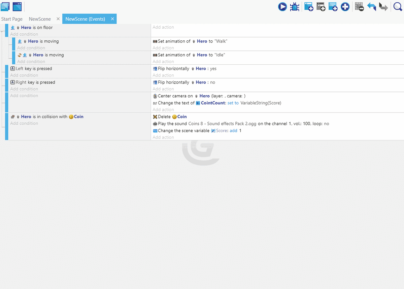Add condition under Right key is pressed

tap(24, 89)
